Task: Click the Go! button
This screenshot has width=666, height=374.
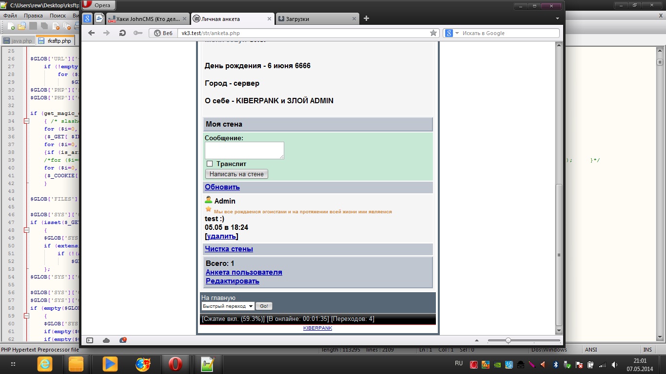Action: 264,306
